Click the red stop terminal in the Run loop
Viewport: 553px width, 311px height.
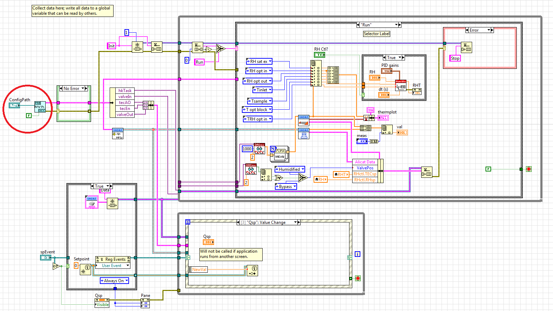pos(528,169)
